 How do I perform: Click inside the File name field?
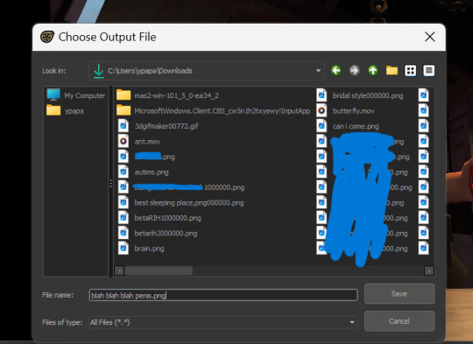(223, 295)
